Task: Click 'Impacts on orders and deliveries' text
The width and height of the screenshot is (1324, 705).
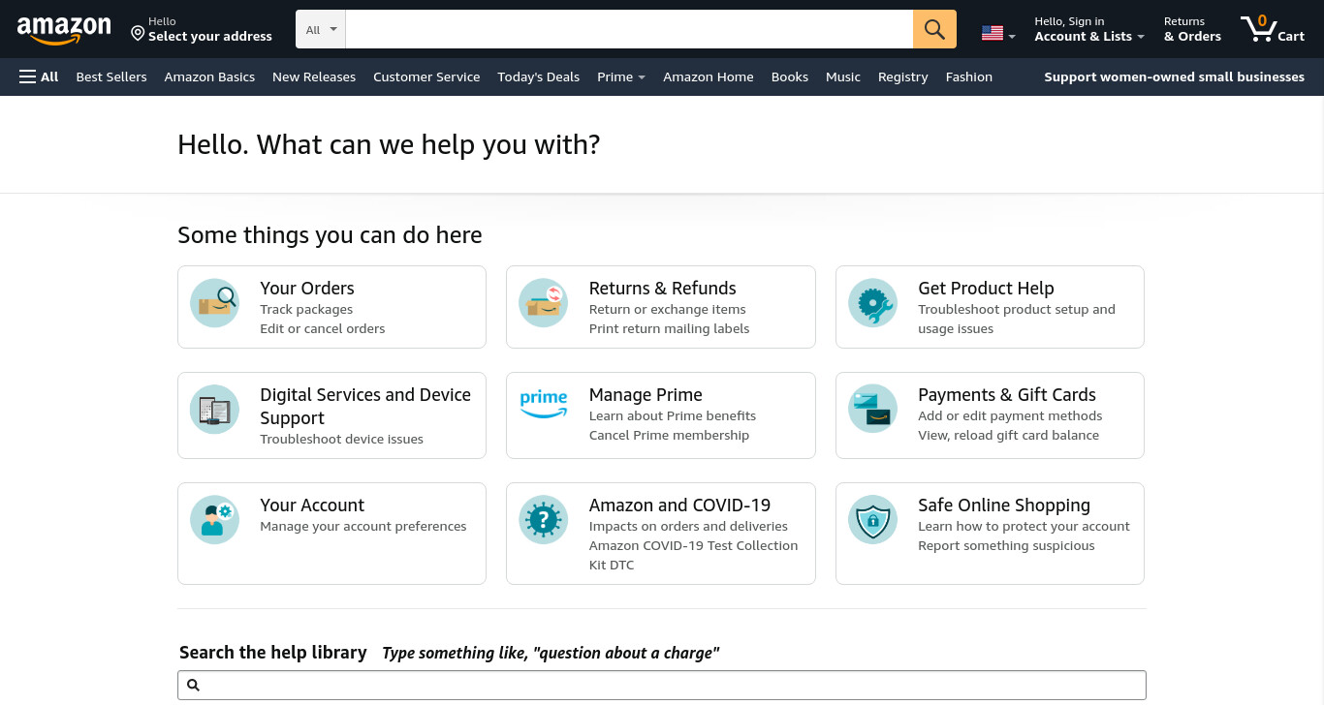Action: coord(688,527)
